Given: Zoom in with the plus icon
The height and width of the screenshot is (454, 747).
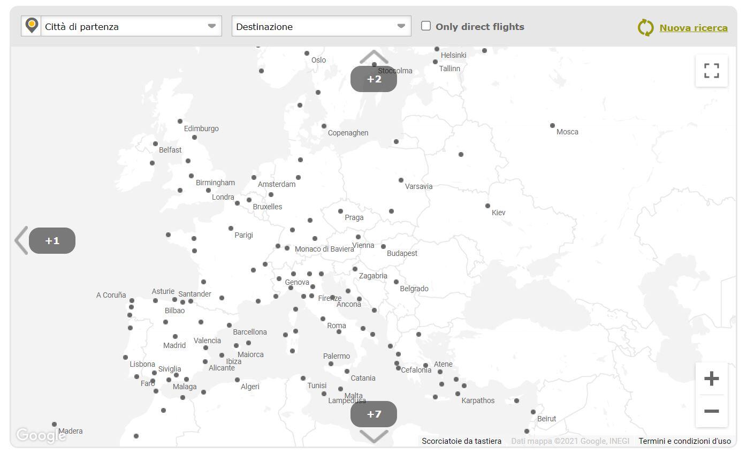Looking at the screenshot, I should 711,379.
